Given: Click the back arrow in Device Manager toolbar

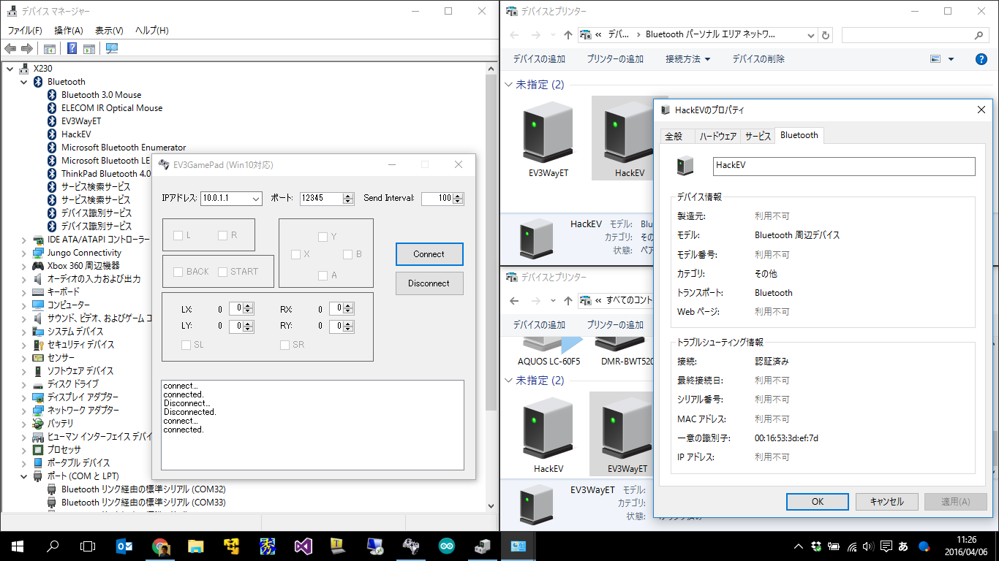Looking at the screenshot, I should coord(10,49).
